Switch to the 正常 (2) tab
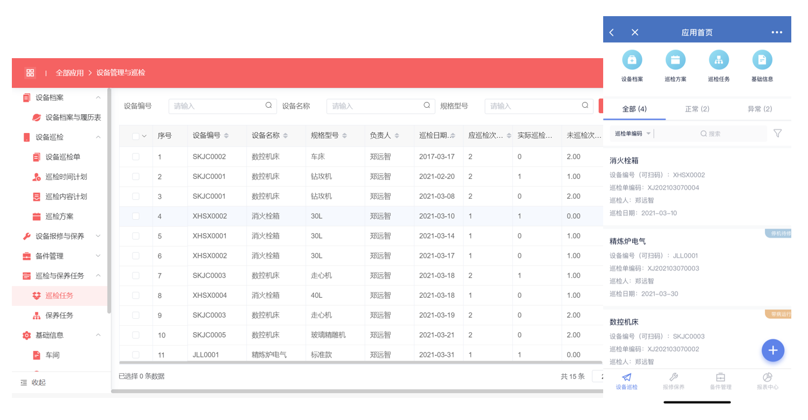 (x=697, y=109)
